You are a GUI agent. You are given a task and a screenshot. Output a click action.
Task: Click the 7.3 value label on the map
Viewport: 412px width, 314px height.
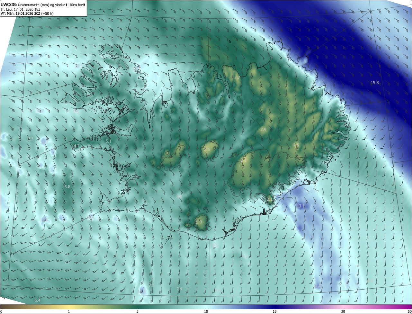(31, 139)
